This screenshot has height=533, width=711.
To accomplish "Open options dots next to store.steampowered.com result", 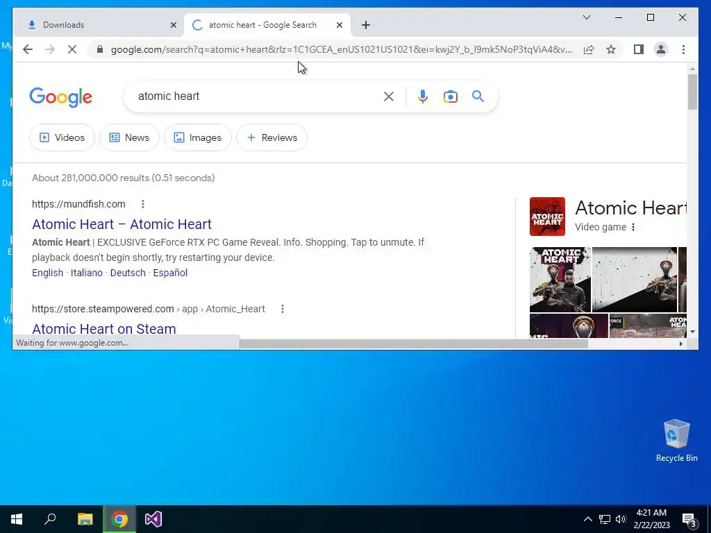I will coord(283,309).
